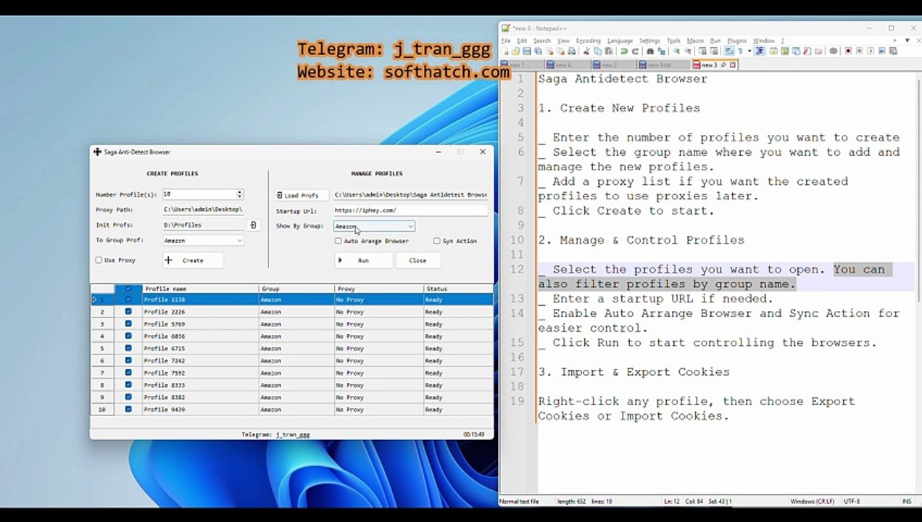Click the Startup Url input field
922x522 pixels.
tap(410, 210)
